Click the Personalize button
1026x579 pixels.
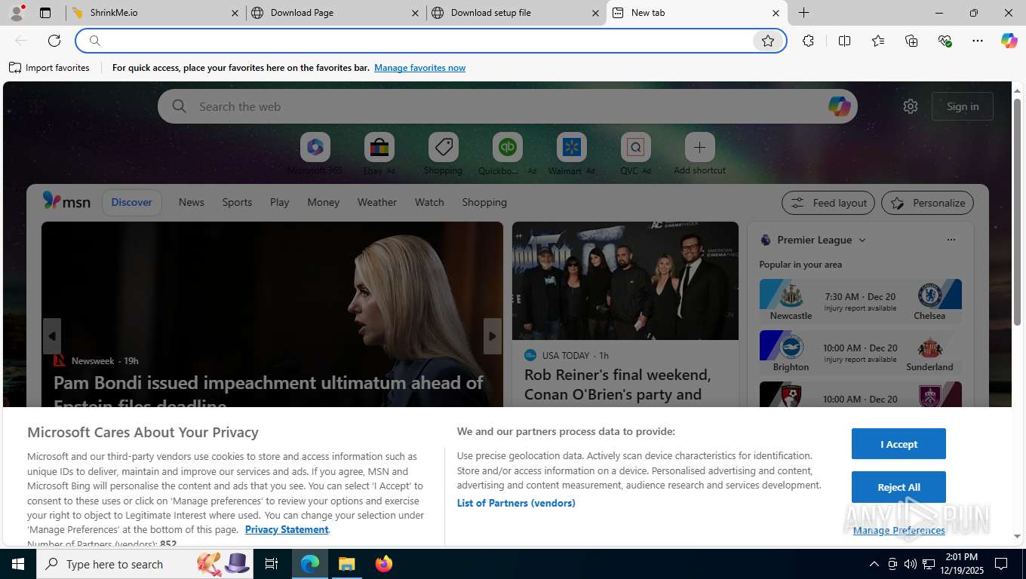click(928, 203)
